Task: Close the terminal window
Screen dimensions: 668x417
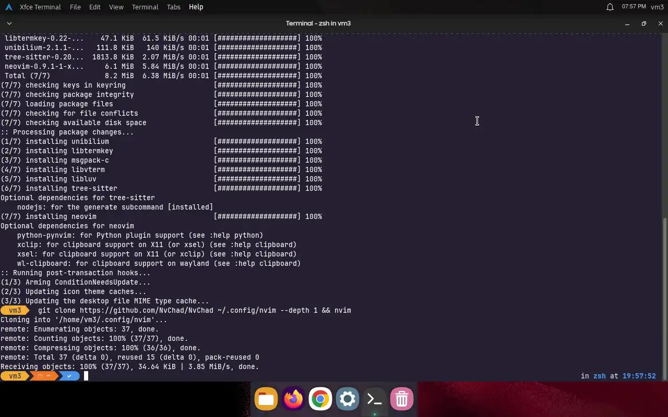Action: [661, 23]
